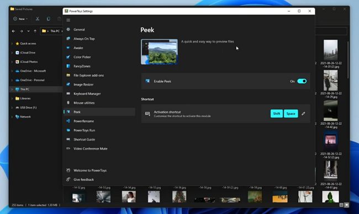Open Video Conference Mute settings page
Screen dimensions: 359x214
(x=99, y=148)
